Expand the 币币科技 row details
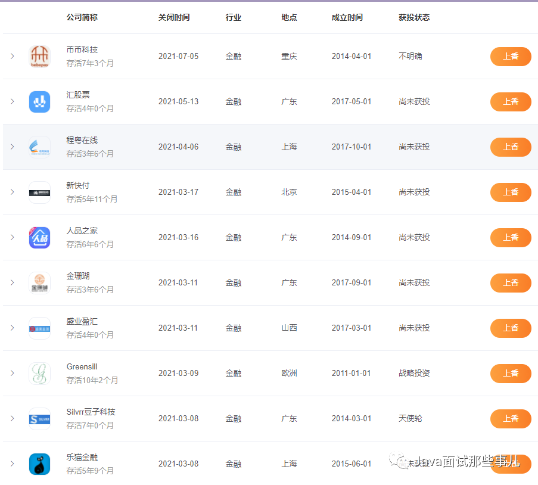The width and height of the screenshot is (538, 485). pos(12,56)
